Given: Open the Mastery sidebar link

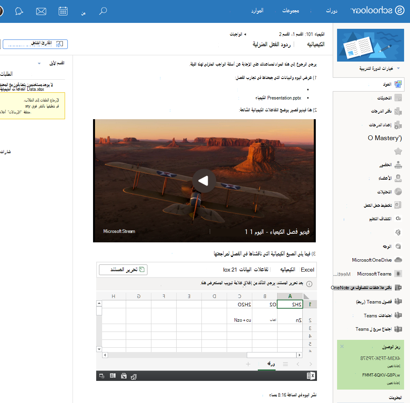Looking at the screenshot, I should click(x=385, y=138).
